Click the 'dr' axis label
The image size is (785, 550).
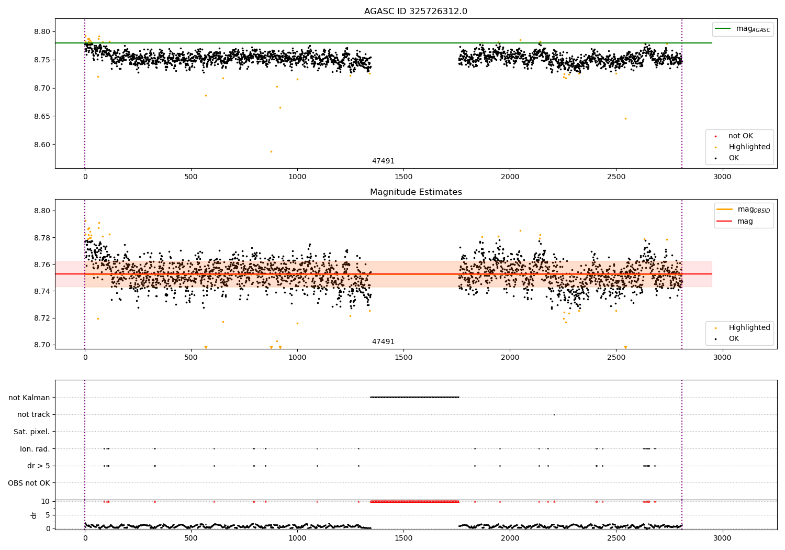click(34, 515)
